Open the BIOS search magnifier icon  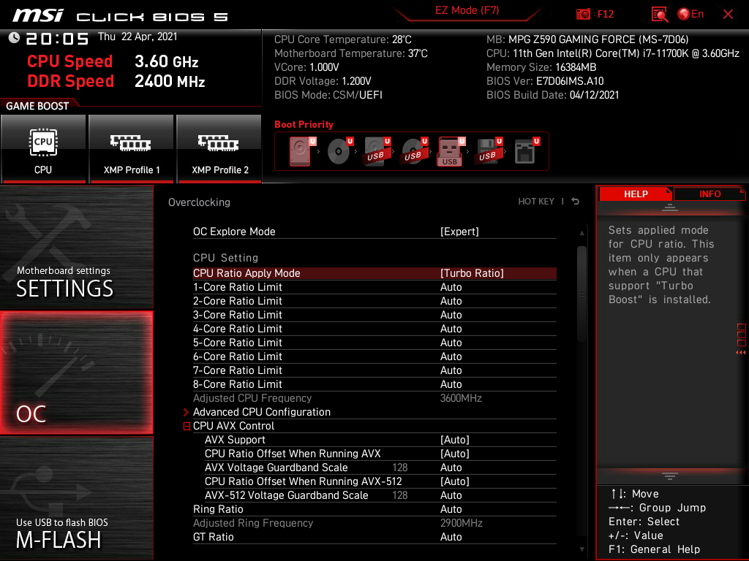tap(659, 15)
